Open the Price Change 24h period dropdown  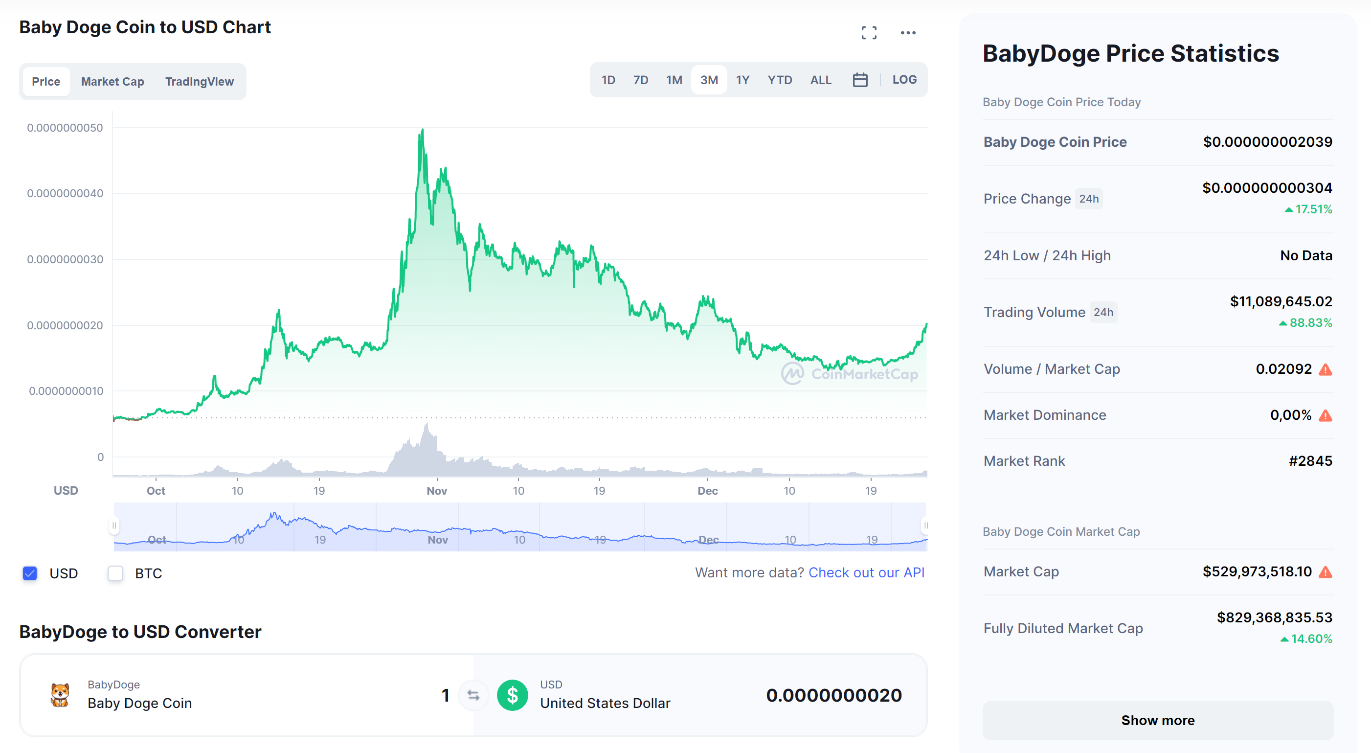(x=1088, y=199)
